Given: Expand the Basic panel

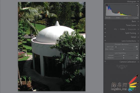Looking at the screenshot, I should coord(138,21).
